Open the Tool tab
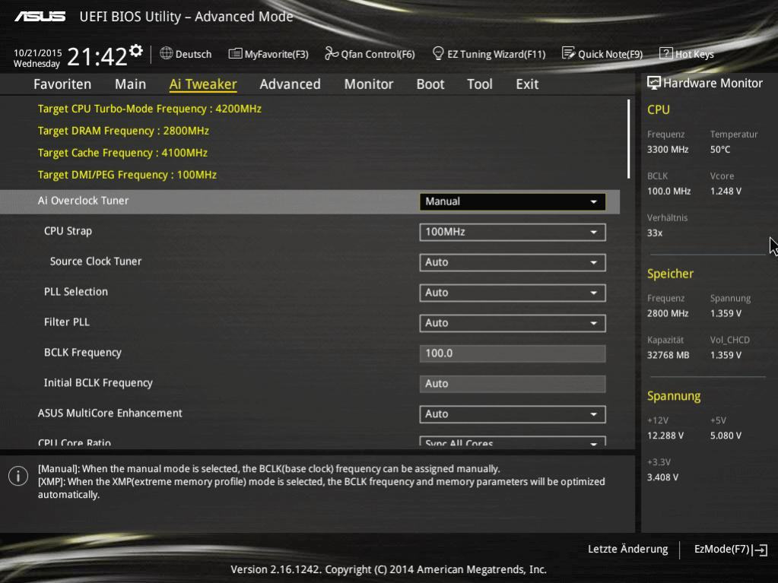 coord(480,84)
